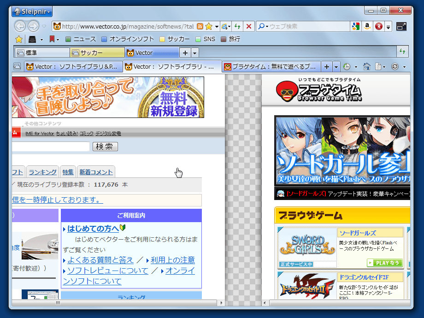Screen dimensions: 424x318
Task: Click the green sync arrows on group bar right
Action: (402, 51)
